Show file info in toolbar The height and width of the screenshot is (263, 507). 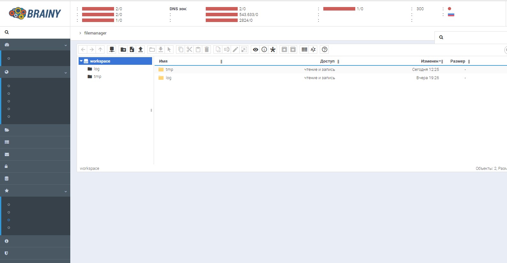point(264,49)
